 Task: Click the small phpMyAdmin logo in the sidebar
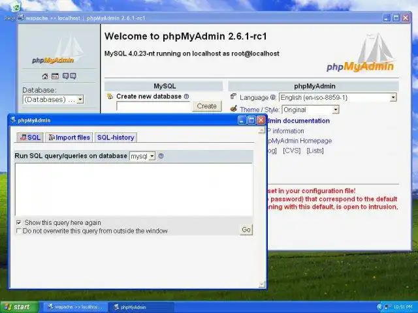click(x=57, y=50)
